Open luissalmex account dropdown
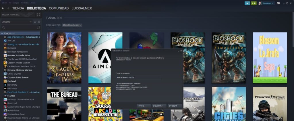 (x=268, y=3)
